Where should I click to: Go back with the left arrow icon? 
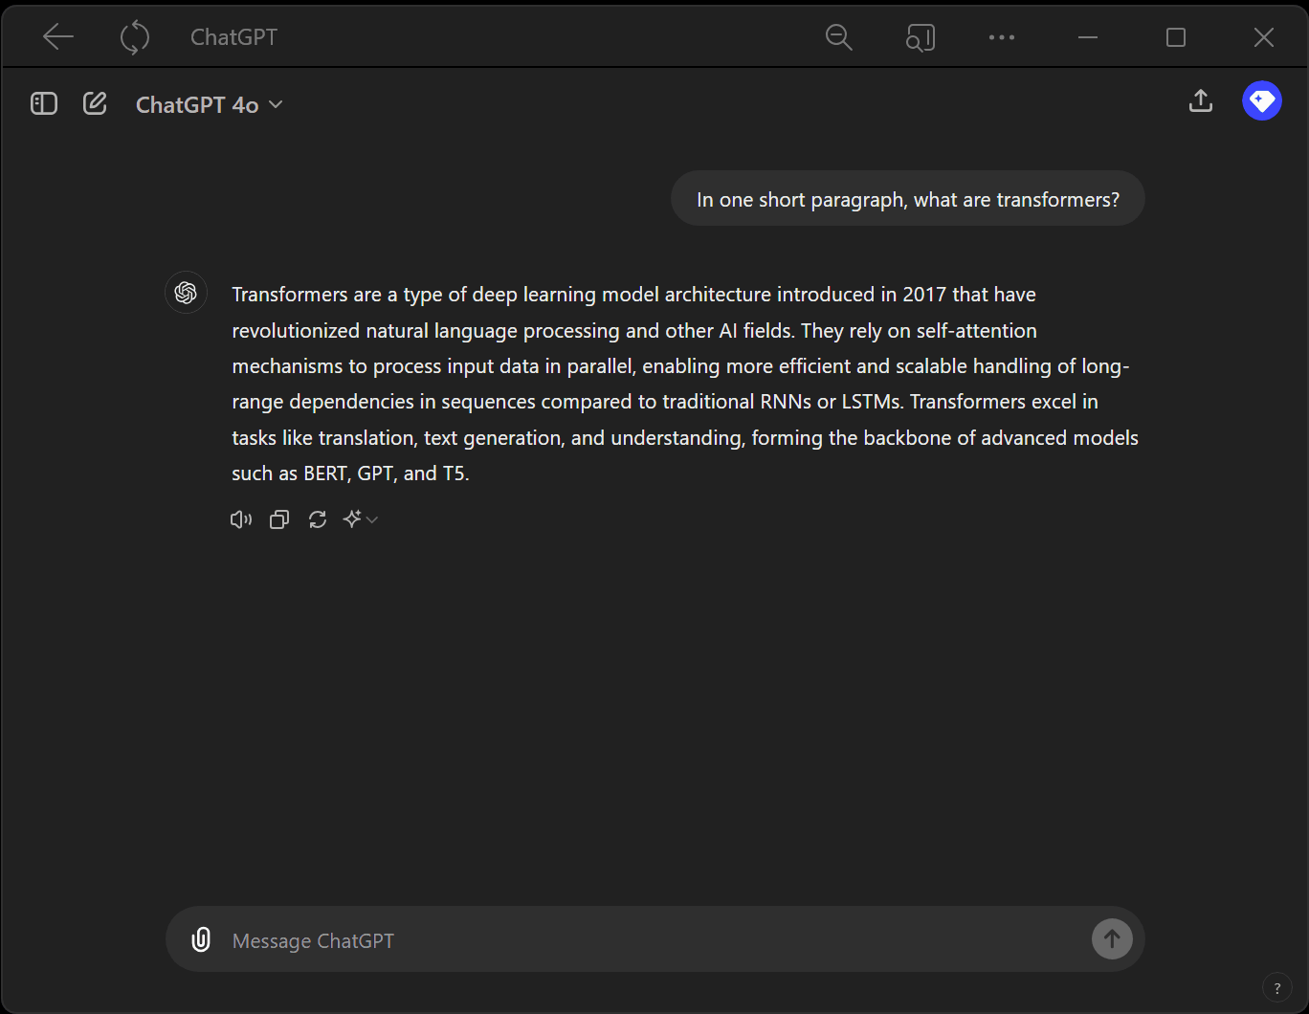click(x=58, y=37)
